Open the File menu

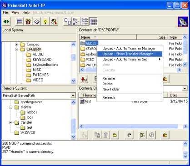[x=5, y=12]
